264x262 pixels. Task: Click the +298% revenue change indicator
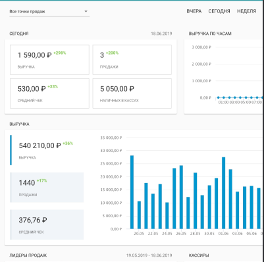point(60,53)
